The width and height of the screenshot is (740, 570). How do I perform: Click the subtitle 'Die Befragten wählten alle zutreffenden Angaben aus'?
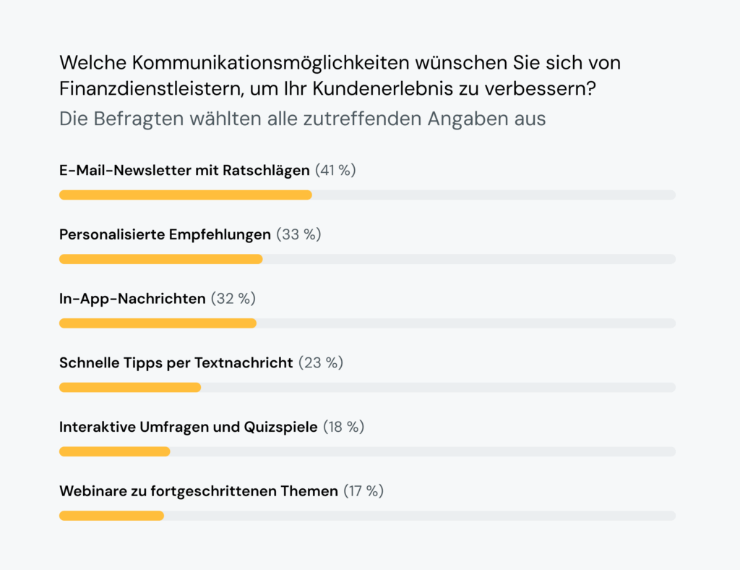302,119
